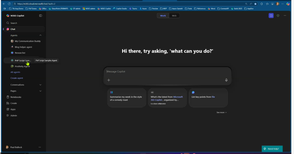Viewport: 294px width, 154px height.
Task: Open the SP admin bookmark
Action: coord(75,9)
